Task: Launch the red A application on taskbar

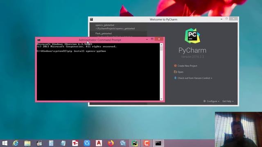Action: [99, 143]
